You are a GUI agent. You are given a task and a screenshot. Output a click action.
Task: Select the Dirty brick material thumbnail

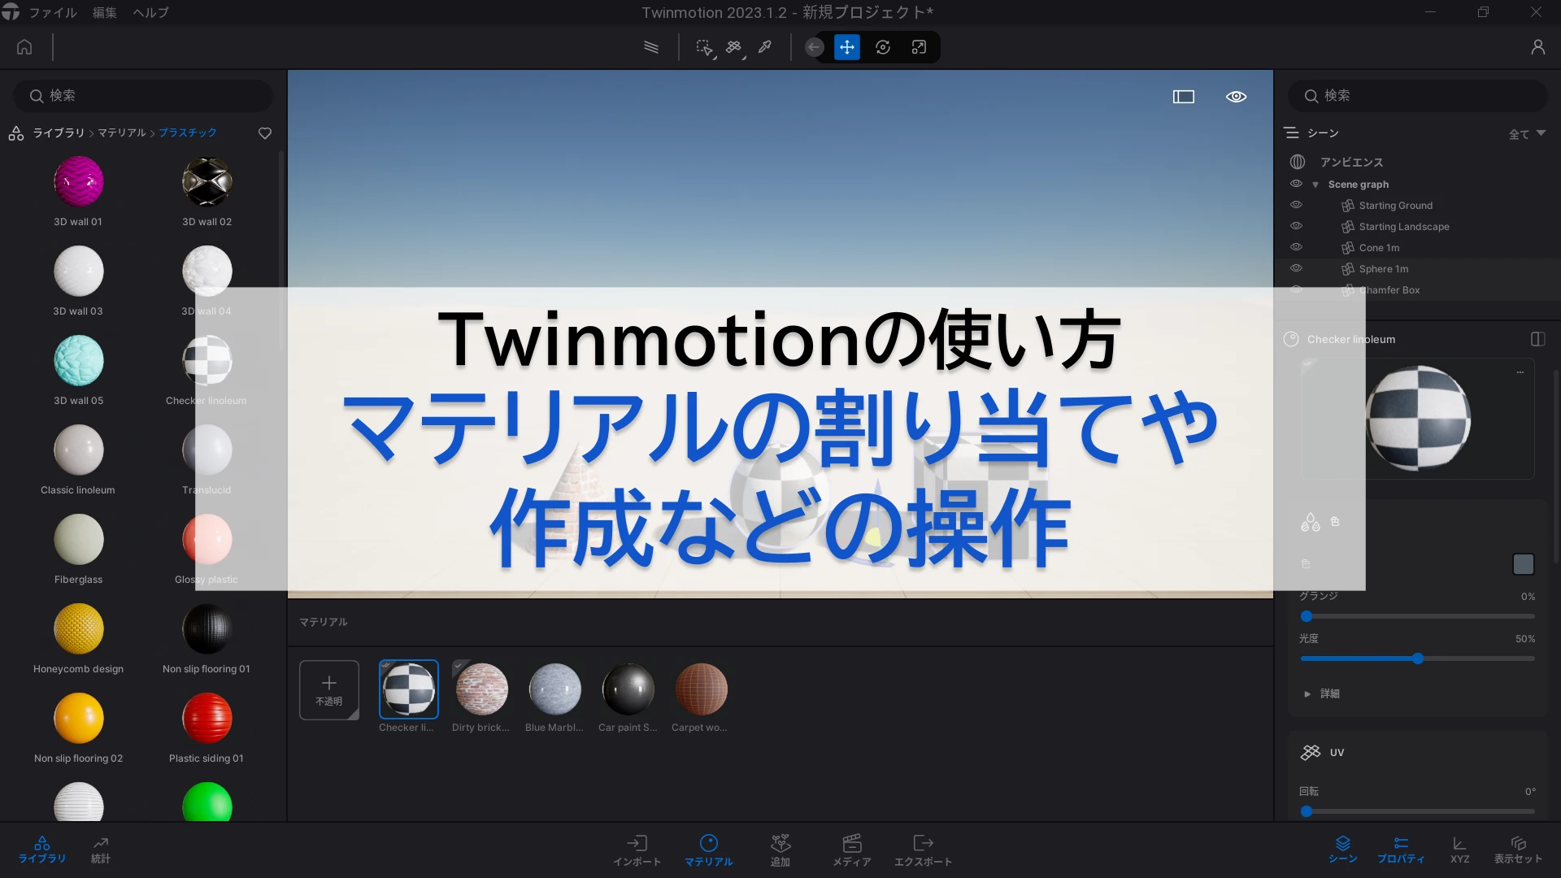[482, 689]
